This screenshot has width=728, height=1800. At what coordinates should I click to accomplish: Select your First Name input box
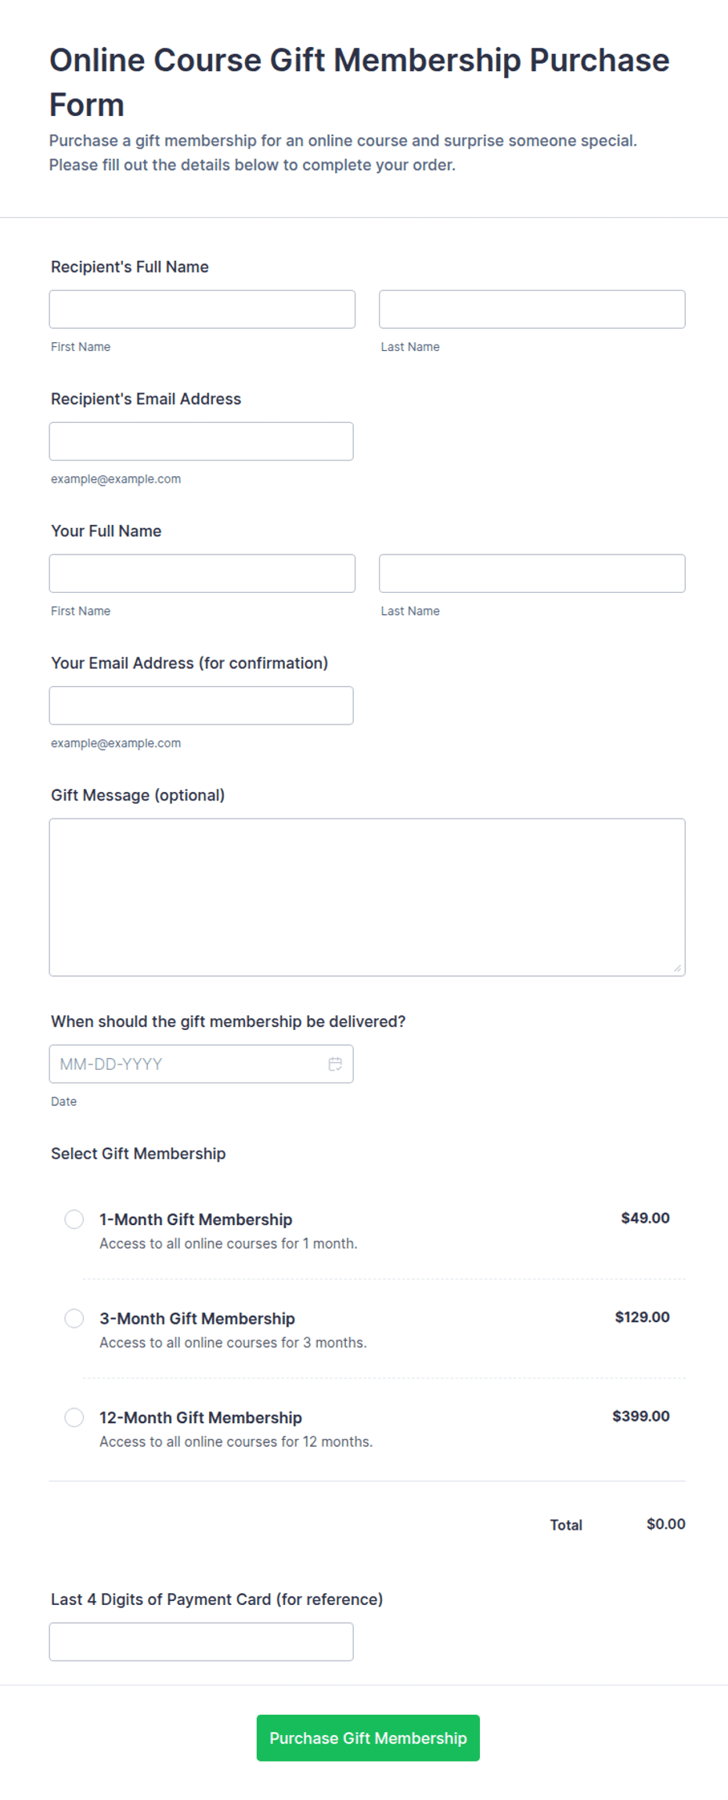pos(202,573)
